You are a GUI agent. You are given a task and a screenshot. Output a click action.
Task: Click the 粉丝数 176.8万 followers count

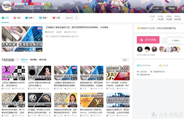pyautogui.click(x=160, y=18)
